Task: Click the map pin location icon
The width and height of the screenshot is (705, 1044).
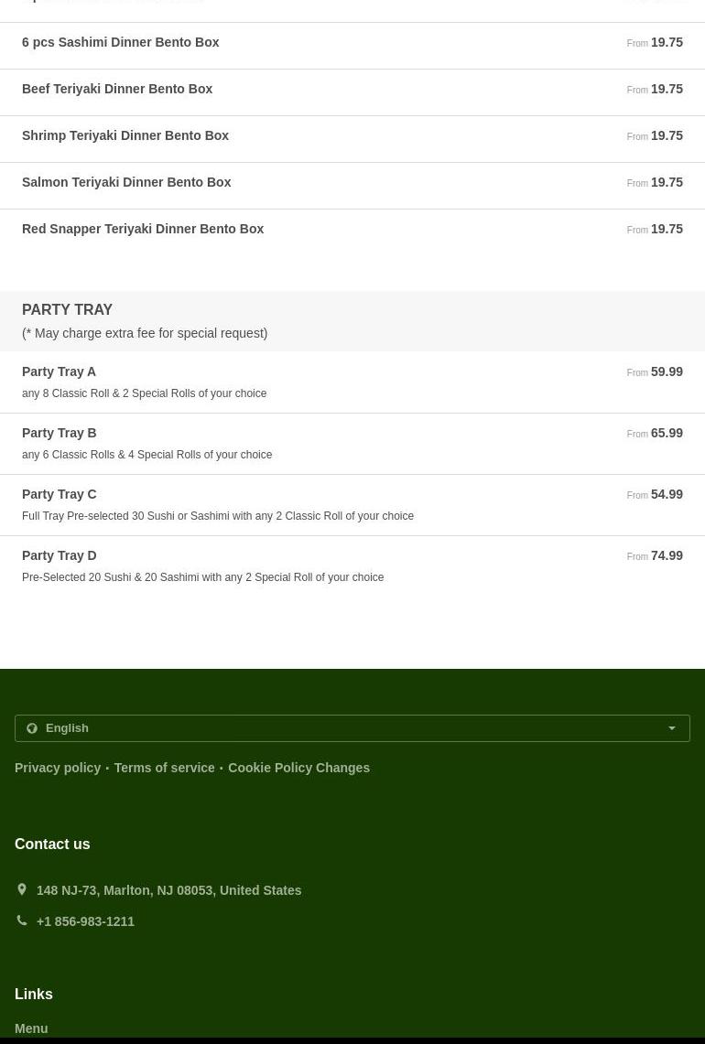Action: point(22,889)
